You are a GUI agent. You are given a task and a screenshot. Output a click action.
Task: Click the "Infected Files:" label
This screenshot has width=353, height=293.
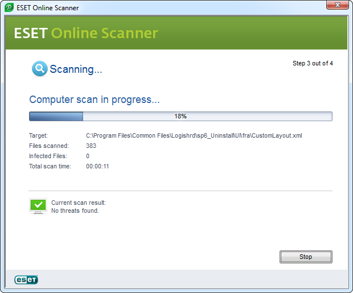48,156
